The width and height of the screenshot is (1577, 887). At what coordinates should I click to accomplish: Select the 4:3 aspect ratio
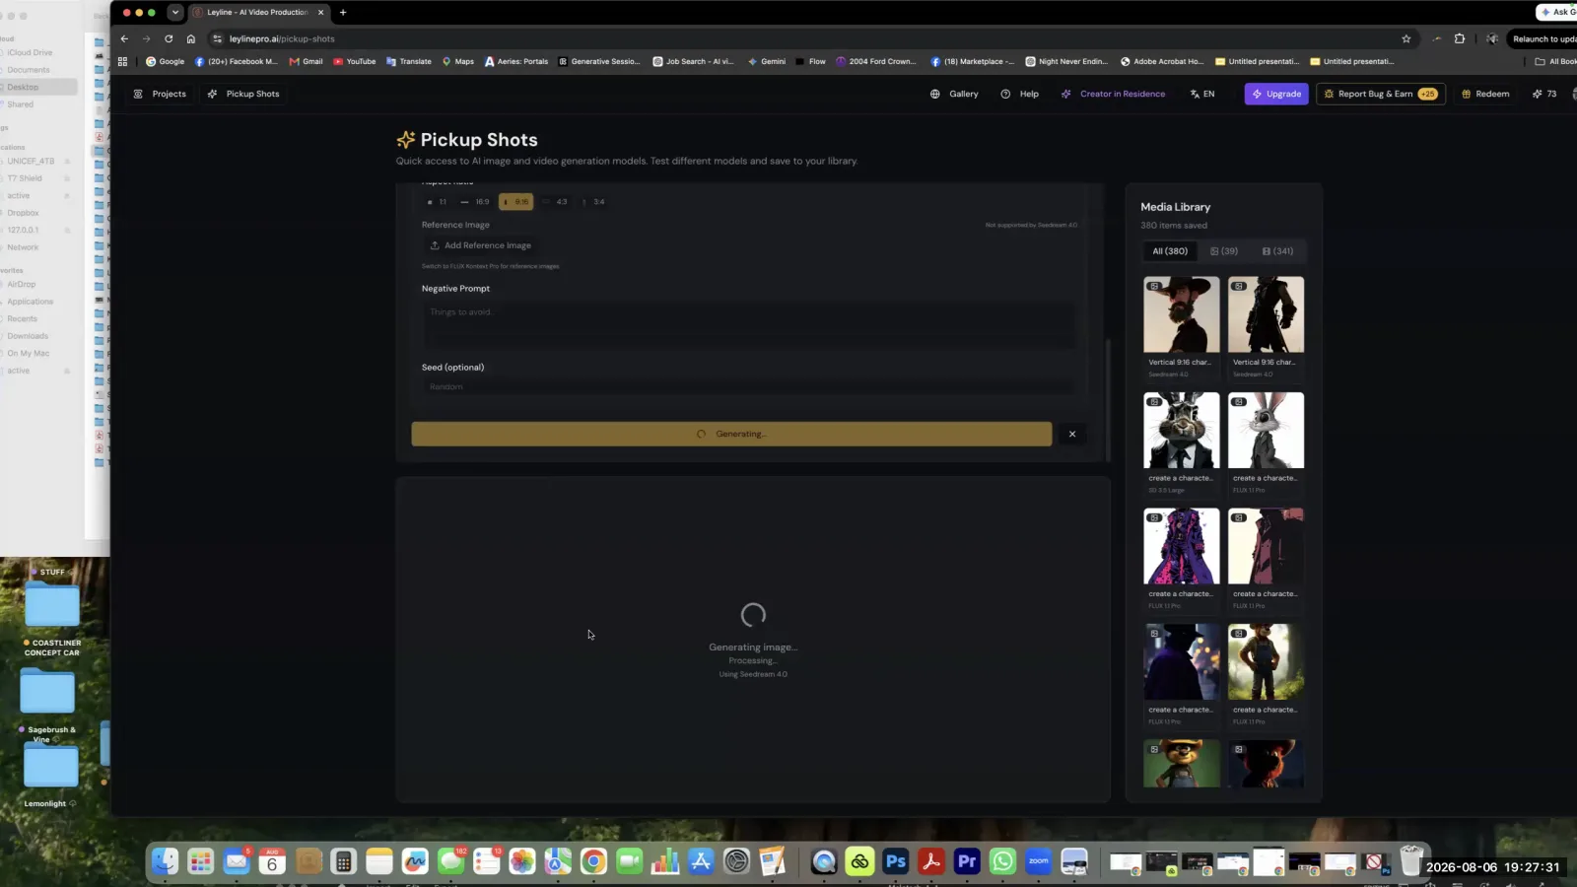(555, 202)
